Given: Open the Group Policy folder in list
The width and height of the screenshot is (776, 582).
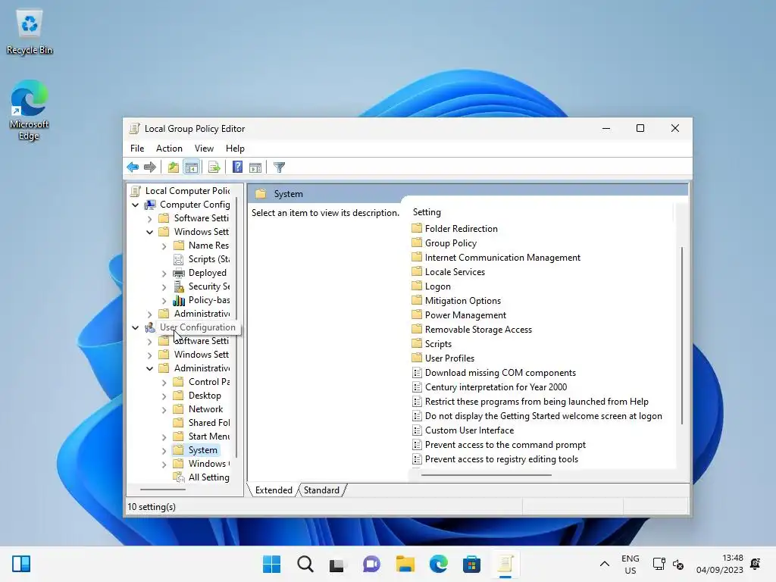Looking at the screenshot, I should pos(444,243).
